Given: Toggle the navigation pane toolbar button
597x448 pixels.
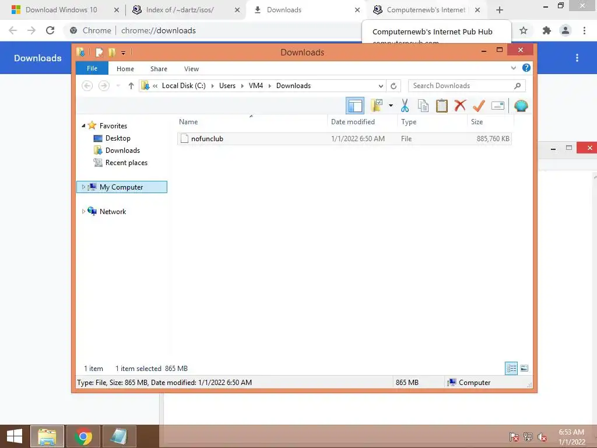Looking at the screenshot, I should (x=355, y=106).
